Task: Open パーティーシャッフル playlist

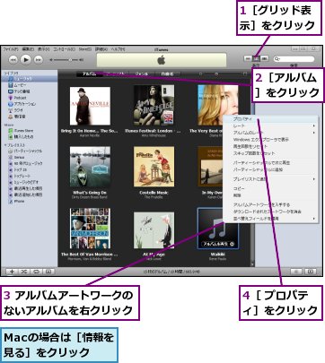Action: pyautogui.click(x=29, y=151)
